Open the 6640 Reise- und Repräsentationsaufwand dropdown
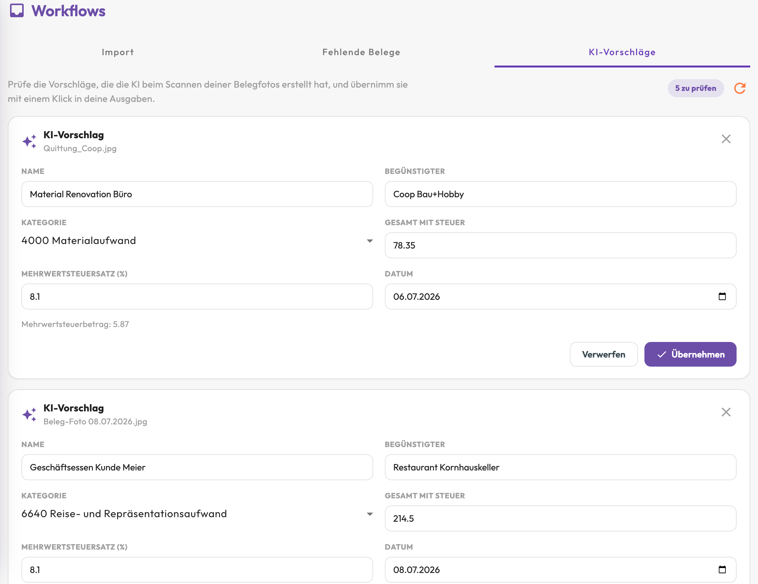This screenshot has height=584, width=758. point(197,514)
